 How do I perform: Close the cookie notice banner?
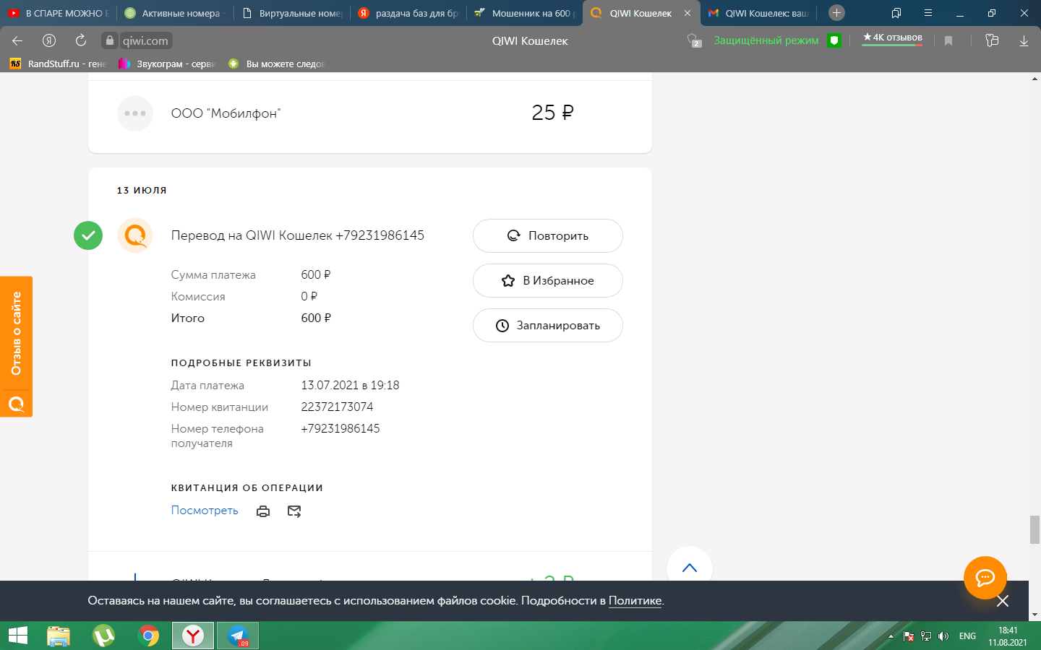[1002, 601]
